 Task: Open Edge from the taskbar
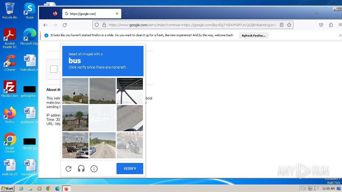pos(57,189)
